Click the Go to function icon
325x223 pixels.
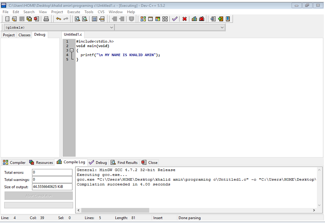click(95, 19)
